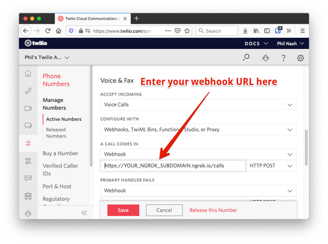Screen dimensions: 328x244
Task: Click the Save button
Action: pyautogui.click(x=123, y=210)
